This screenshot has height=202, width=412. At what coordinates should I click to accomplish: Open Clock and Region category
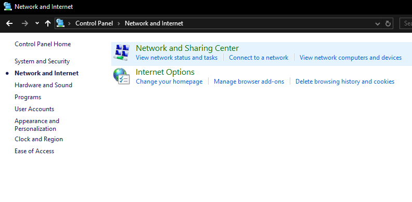(38, 139)
